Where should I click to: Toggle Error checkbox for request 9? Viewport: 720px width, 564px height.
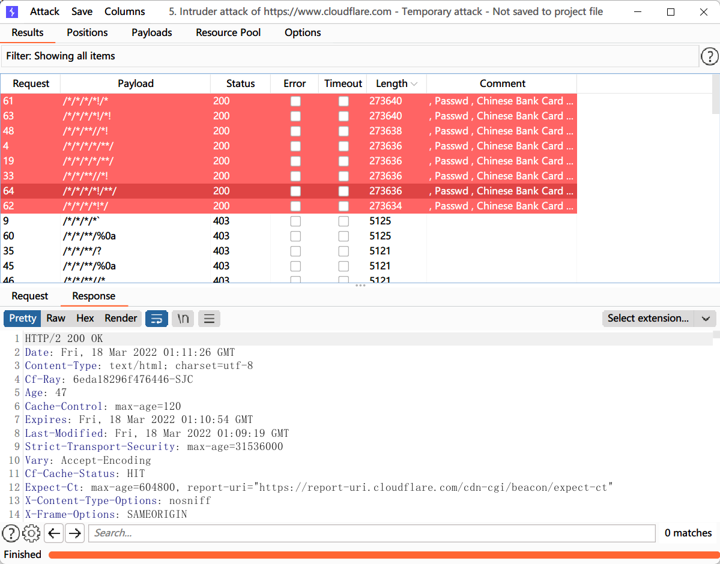coord(295,221)
